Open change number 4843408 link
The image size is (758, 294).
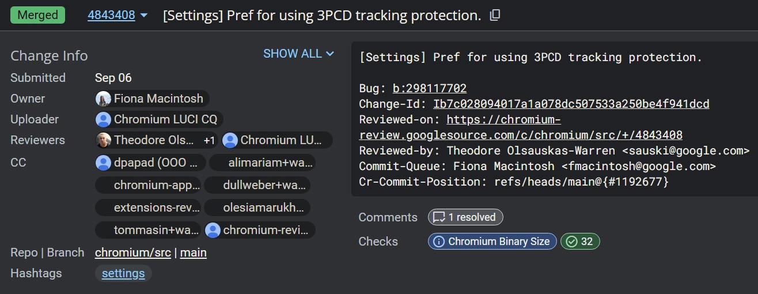[111, 16]
